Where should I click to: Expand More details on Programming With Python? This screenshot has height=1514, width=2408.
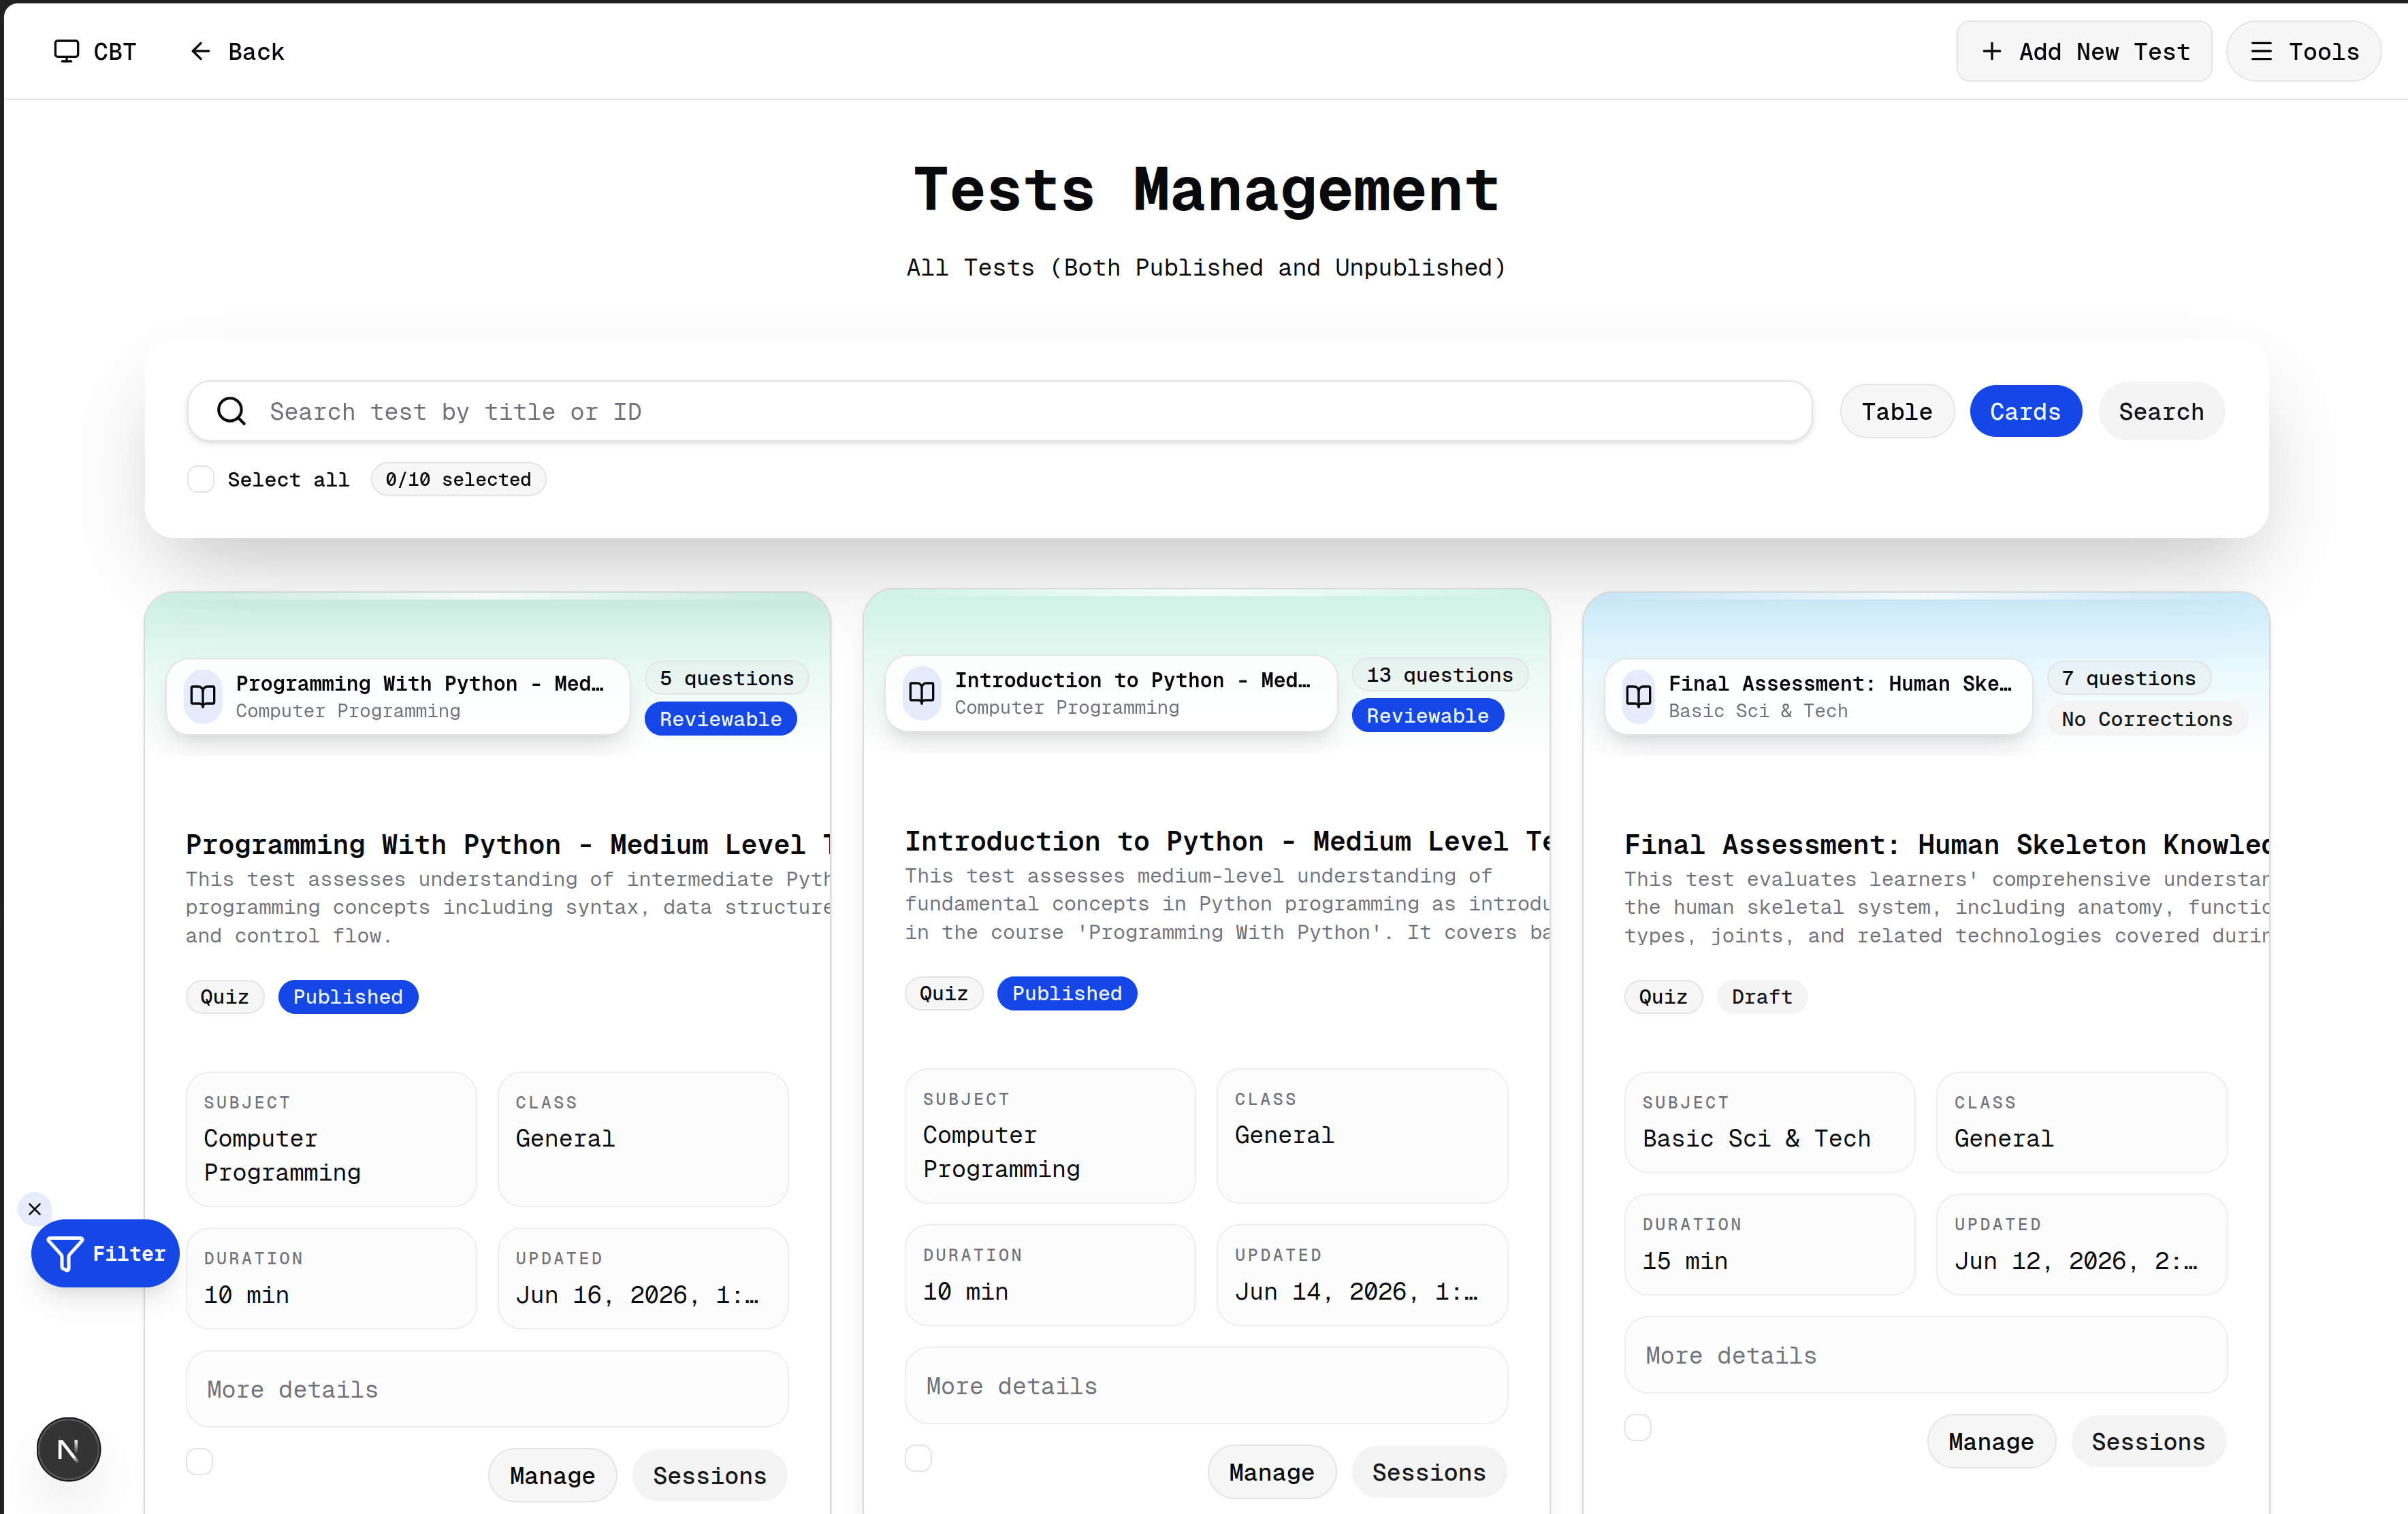tap(487, 1389)
